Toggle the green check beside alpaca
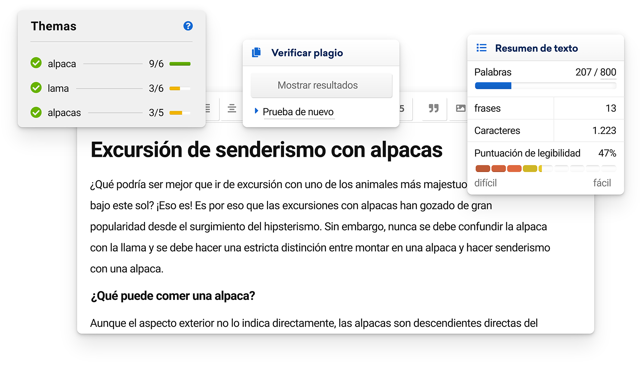The width and height of the screenshot is (642, 389). [x=36, y=63]
